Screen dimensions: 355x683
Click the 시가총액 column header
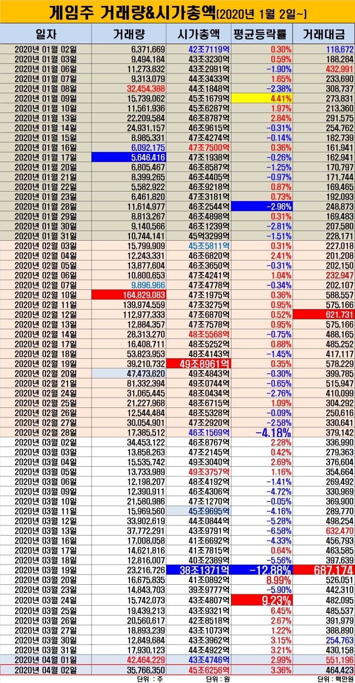[199, 34]
